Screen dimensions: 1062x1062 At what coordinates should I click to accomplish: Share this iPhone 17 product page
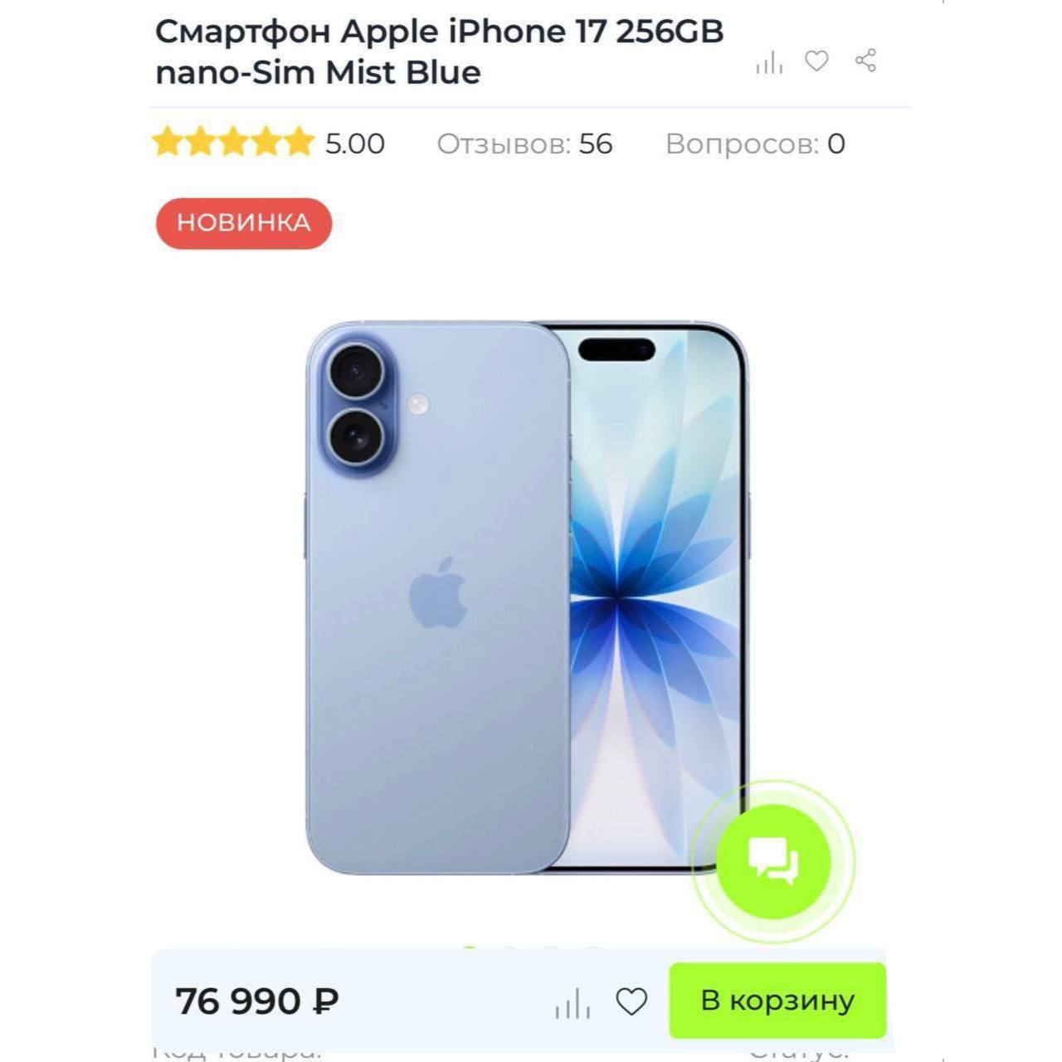click(865, 61)
